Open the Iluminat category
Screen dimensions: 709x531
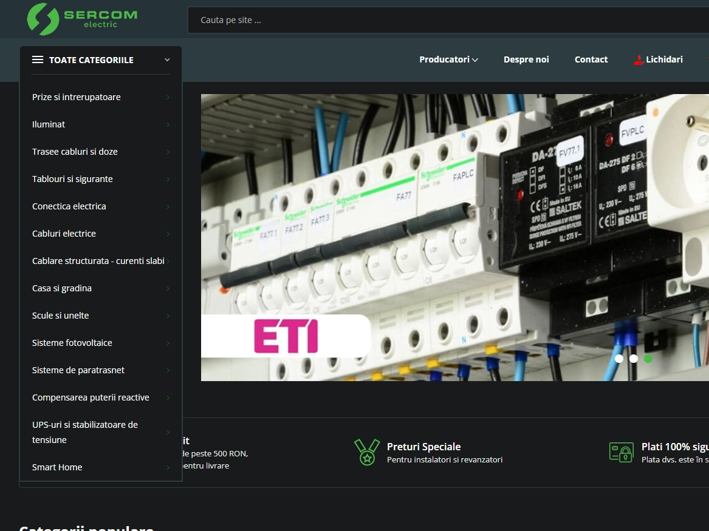[49, 124]
